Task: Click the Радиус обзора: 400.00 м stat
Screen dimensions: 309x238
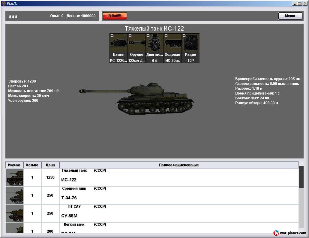Action: [x=256, y=103]
